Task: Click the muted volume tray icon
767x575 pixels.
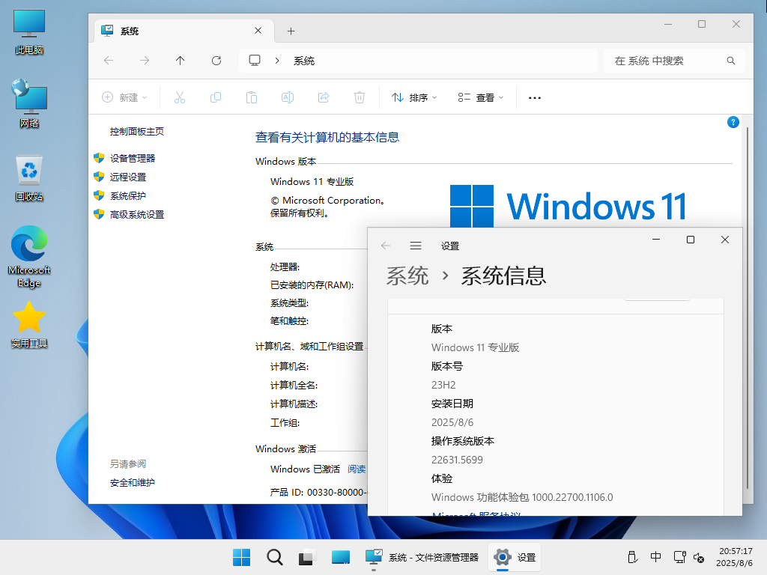Action: pyautogui.click(x=699, y=557)
